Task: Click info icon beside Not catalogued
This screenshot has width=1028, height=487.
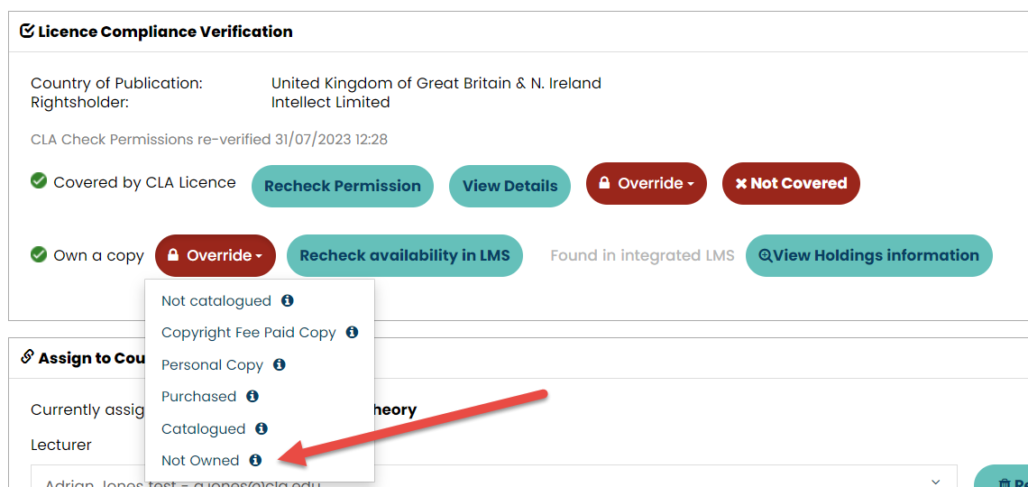Action: click(287, 301)
